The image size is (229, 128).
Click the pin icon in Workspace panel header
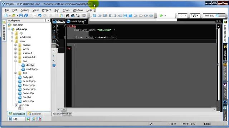coord(45,21)
